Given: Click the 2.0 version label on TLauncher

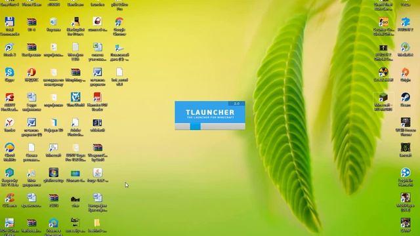Looking at the screenshot, I should [236, 104].
